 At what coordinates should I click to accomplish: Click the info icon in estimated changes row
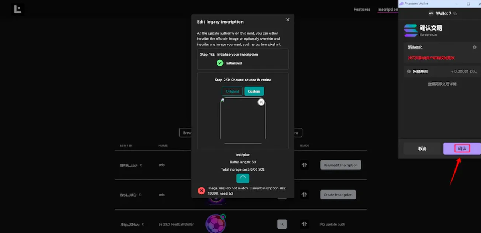474,48
